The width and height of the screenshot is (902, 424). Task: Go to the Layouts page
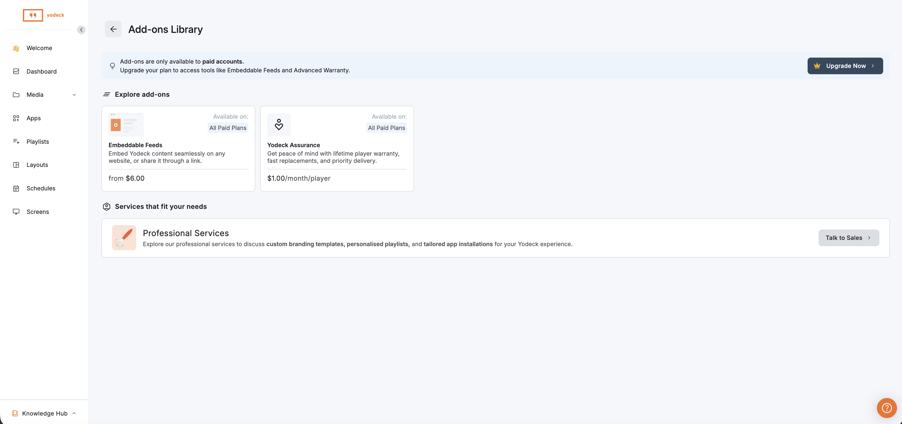[x=37, y=165]
